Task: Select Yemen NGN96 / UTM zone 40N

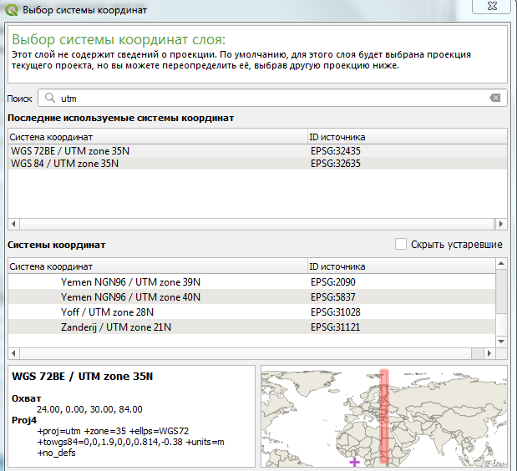Action: point(129,296)
